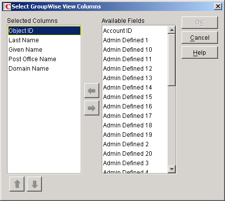Select Domain Name column
The width and height of the screenshot is (225, 201).
44,69
